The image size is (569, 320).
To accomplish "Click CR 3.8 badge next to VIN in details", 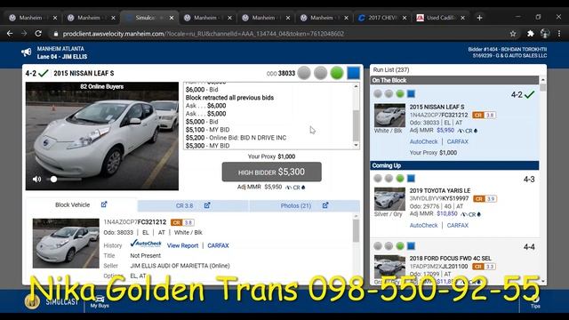I will (x=182, y=222).
